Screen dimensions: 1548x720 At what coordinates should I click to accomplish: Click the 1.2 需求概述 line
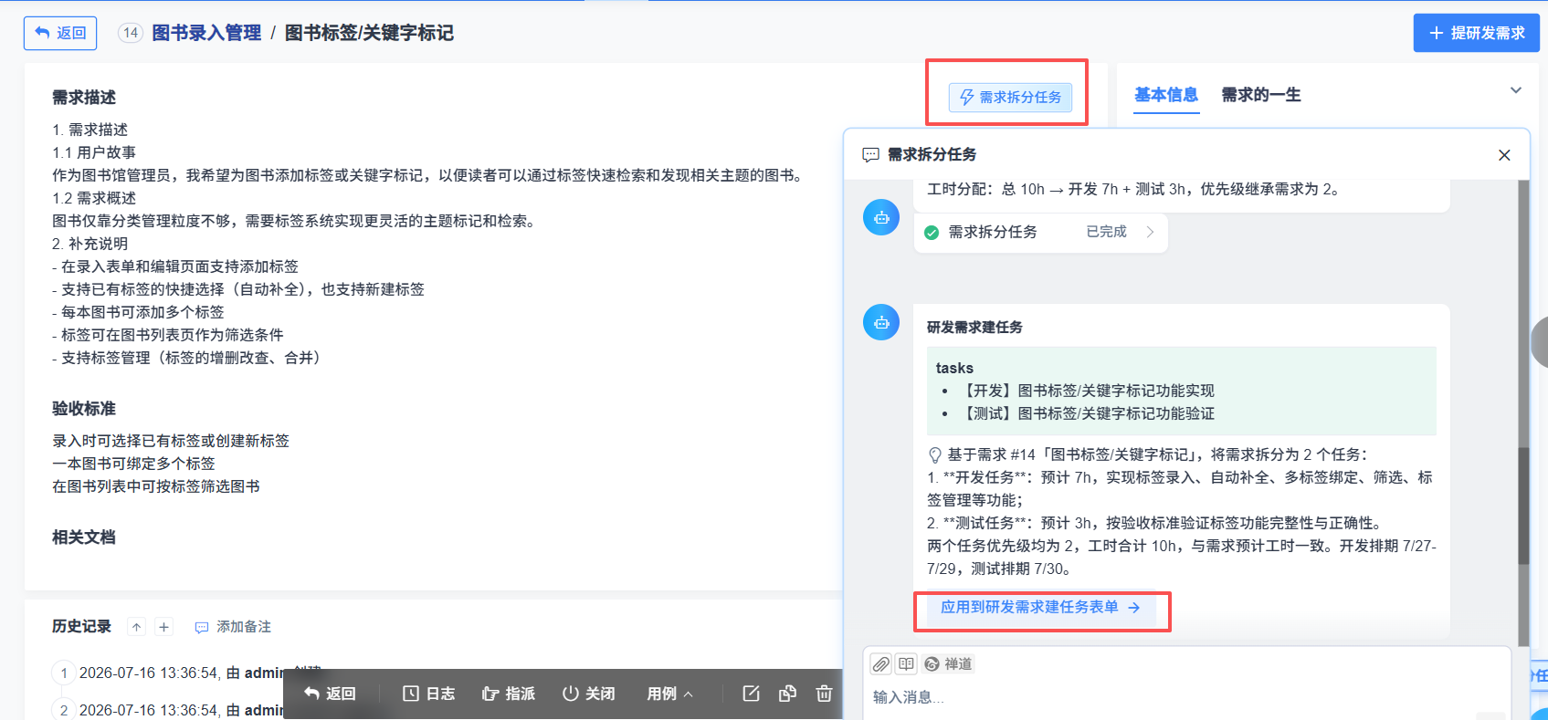pyautogui.click(x=94, y=198)
